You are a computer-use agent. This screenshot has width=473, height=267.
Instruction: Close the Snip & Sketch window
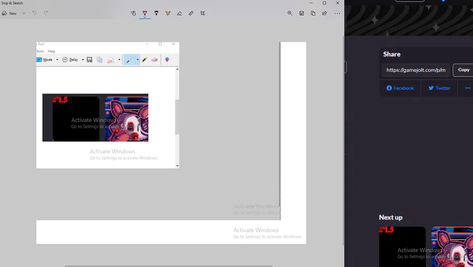[337, 3]
